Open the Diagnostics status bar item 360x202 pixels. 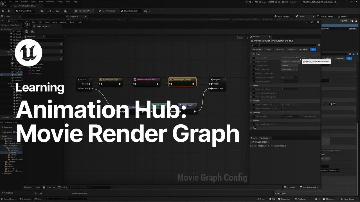click(284, 199)
